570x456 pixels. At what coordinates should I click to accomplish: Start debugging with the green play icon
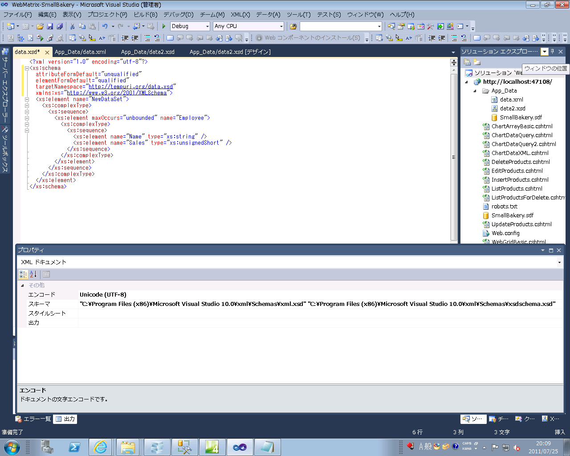163,27
